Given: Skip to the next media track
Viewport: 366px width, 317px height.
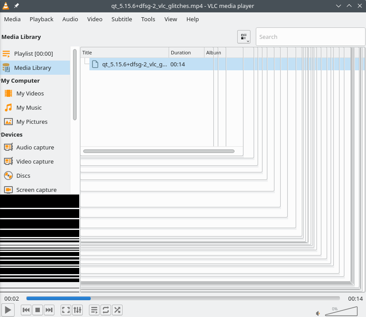Looking at the screenshot, I should pos(49,310).
